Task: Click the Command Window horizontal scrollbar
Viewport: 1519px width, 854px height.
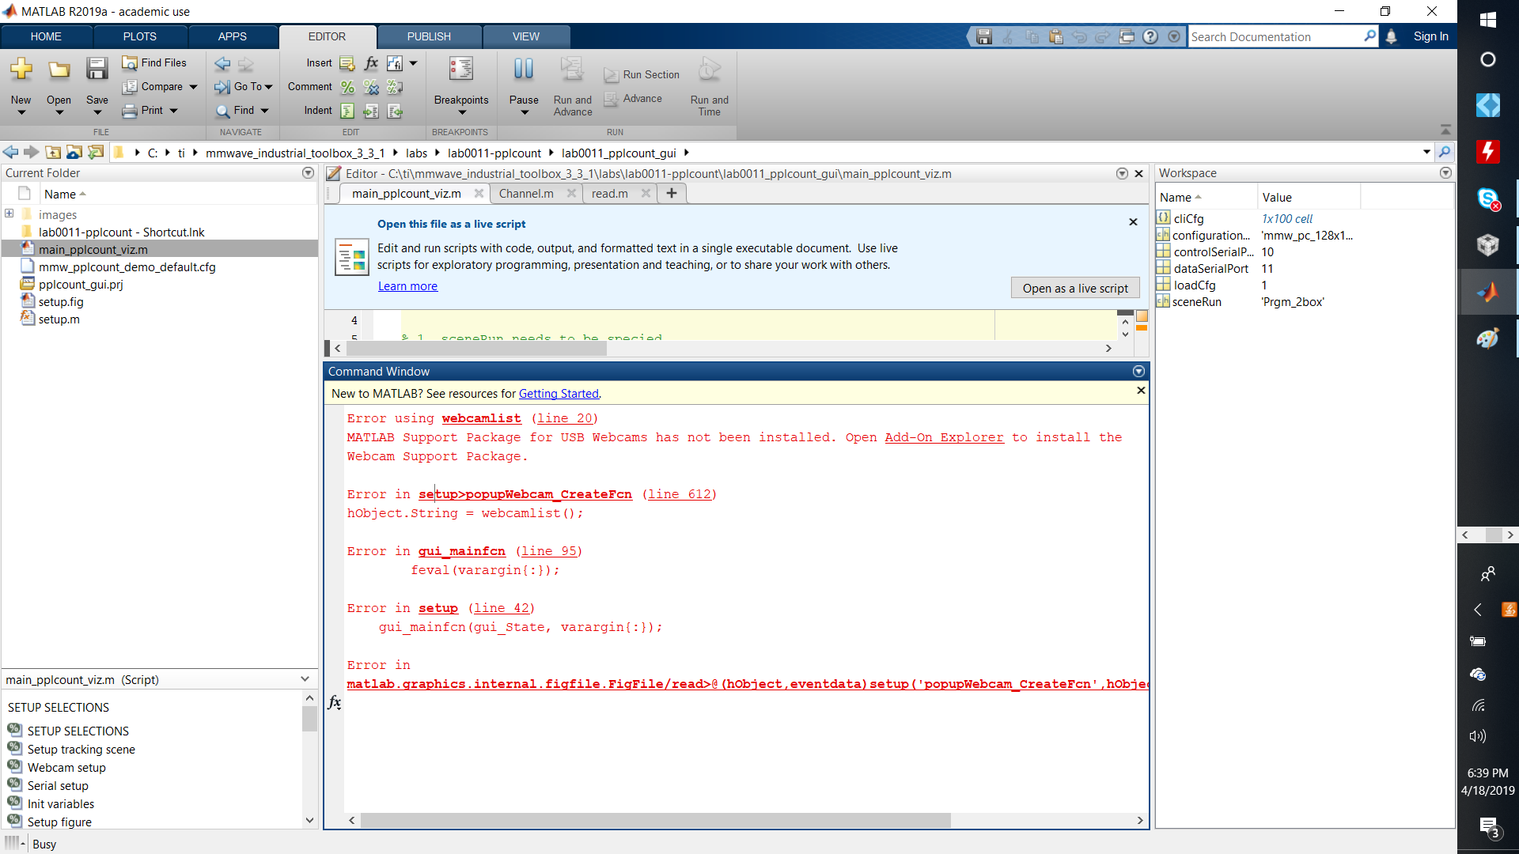Action: [655, 821]
